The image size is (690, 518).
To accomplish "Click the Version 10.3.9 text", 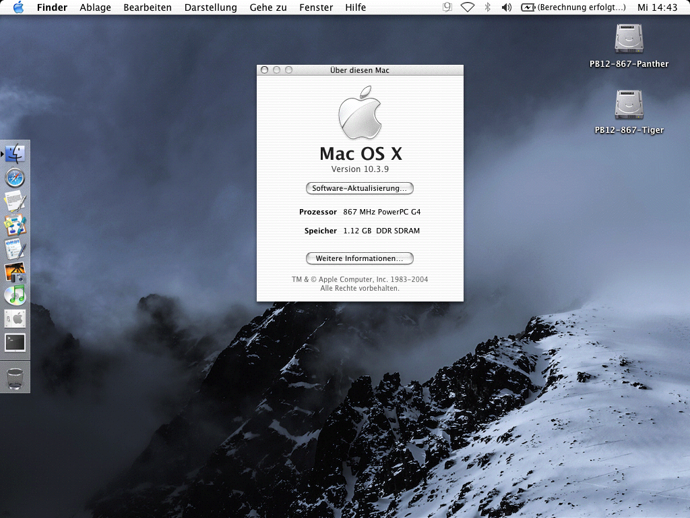I will point(360,169).
